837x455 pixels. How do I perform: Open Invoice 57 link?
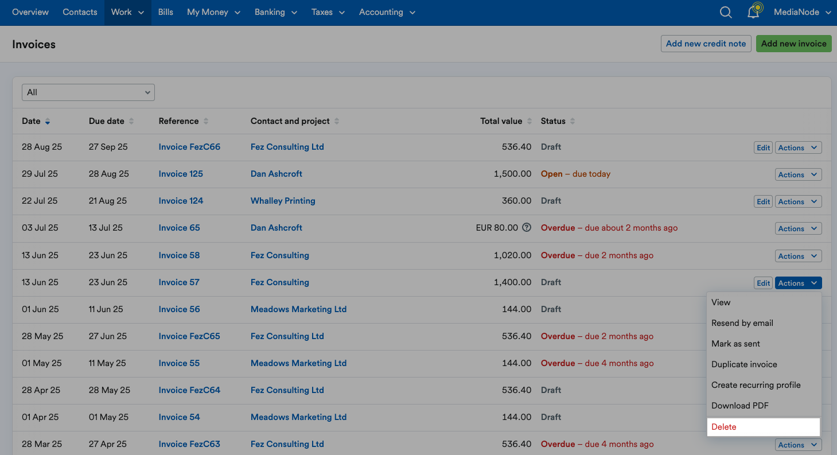point(179,282)
